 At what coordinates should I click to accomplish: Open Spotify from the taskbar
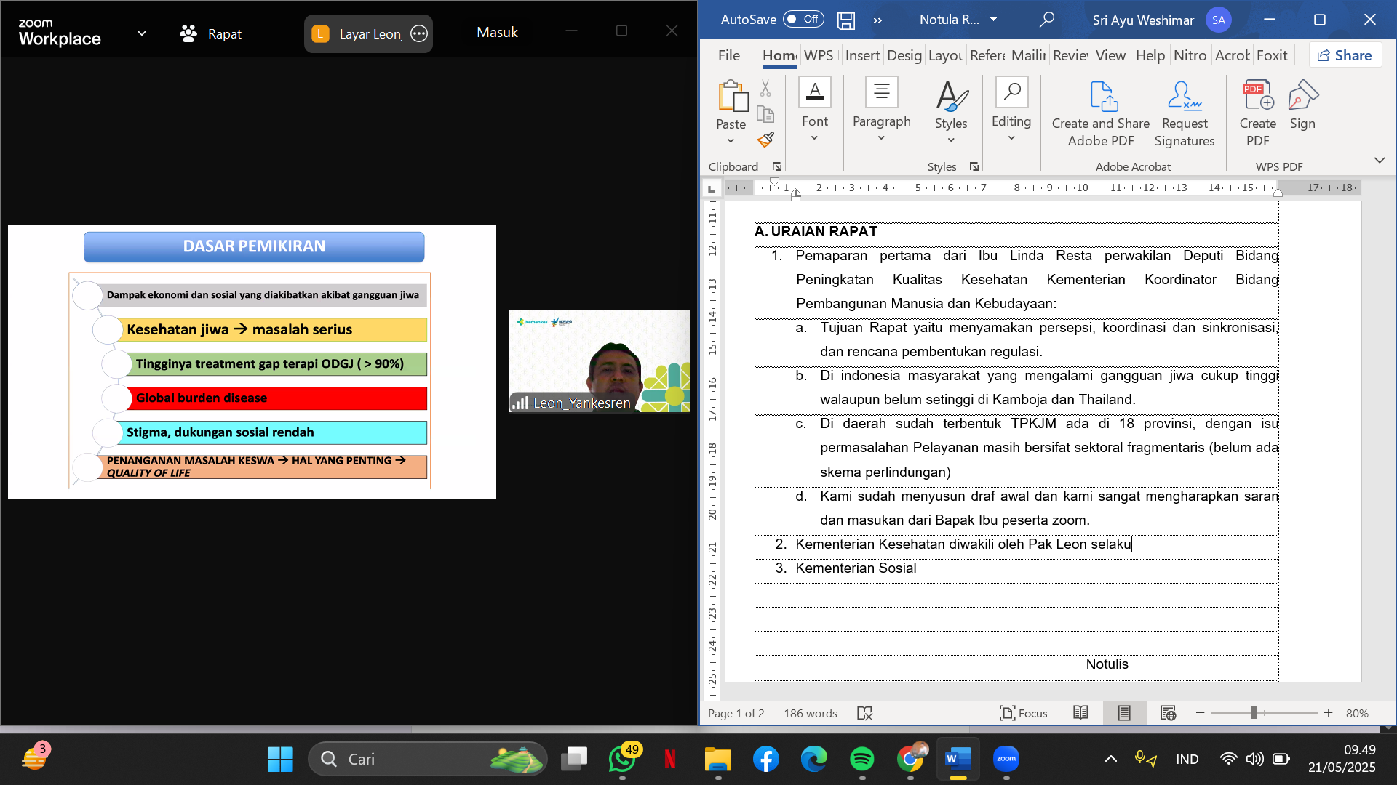(862, 760)
